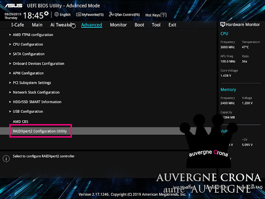Screen dimensions: 265x199
Task: Open PCI Subsystem Settings entry
Action: (32, 83)
